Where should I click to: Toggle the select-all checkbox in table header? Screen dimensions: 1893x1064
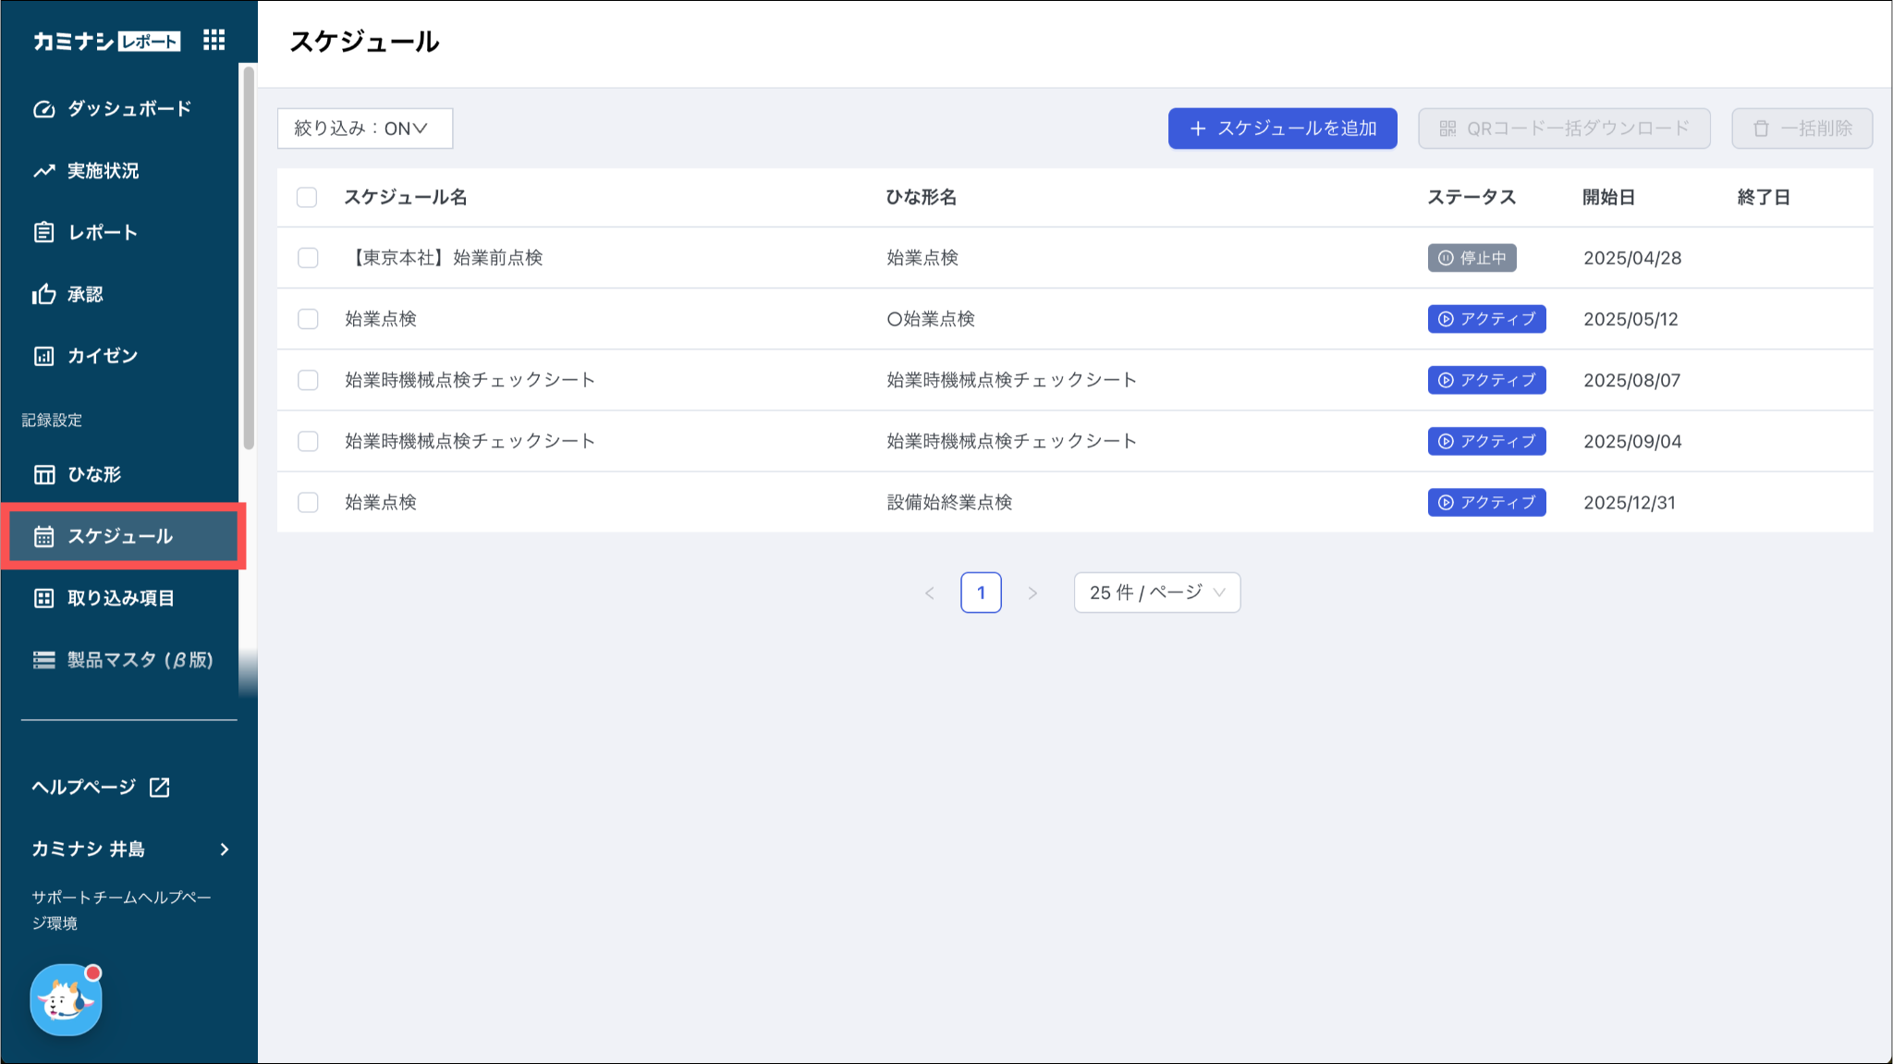[x=307, y=197]
